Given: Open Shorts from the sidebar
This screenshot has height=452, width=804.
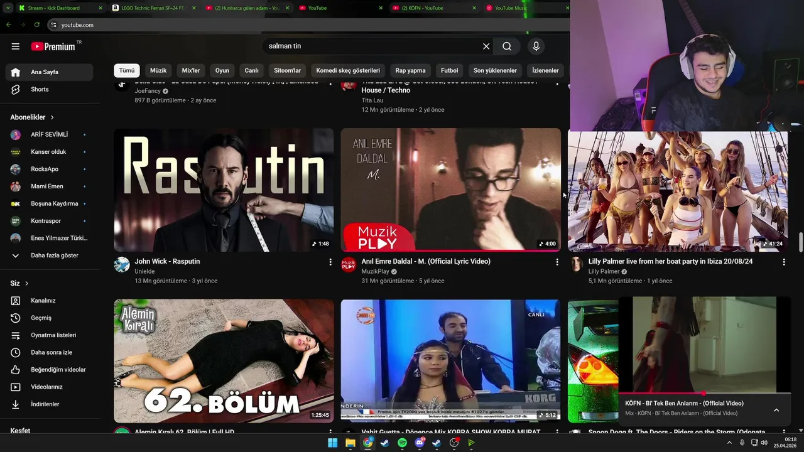Looking at the screenshot, I should (x=49, y=89).
